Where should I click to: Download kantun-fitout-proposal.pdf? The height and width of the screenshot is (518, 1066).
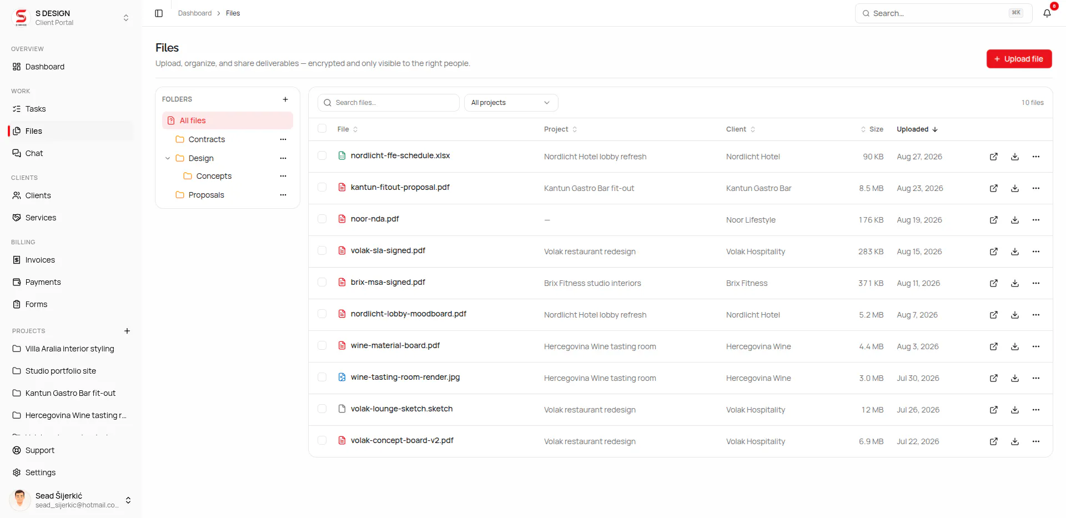(1015, 188)
